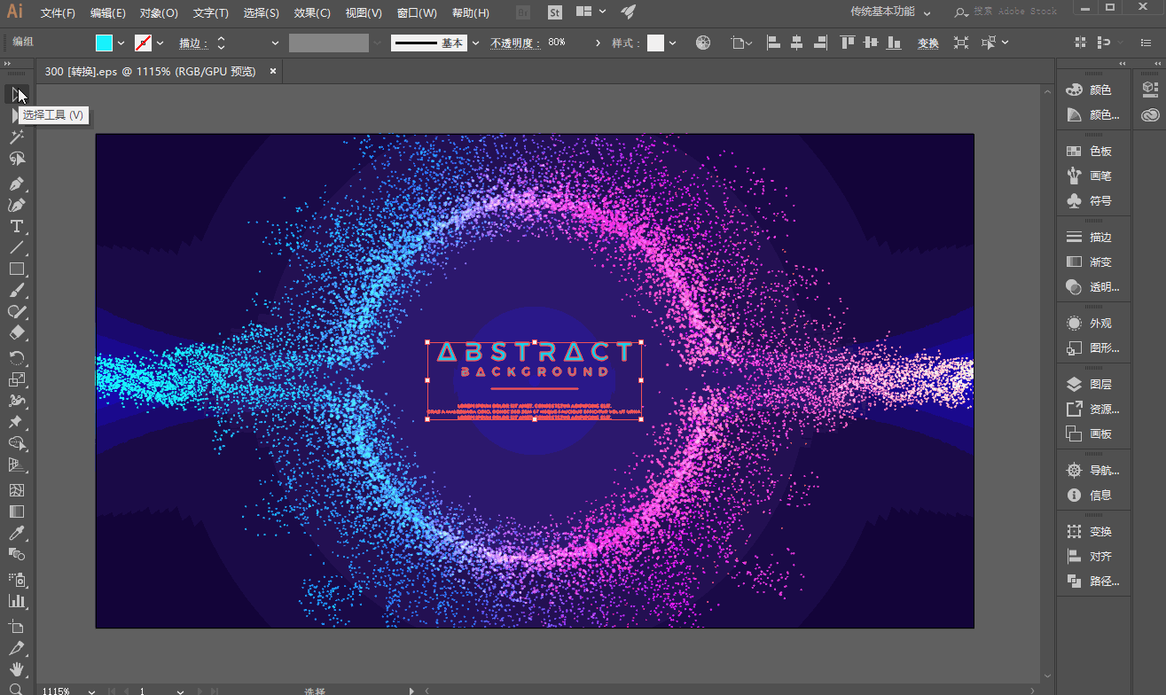This screenshot has height=695, width=1166.
Task: Select the Blend tool
Action: 17,554
